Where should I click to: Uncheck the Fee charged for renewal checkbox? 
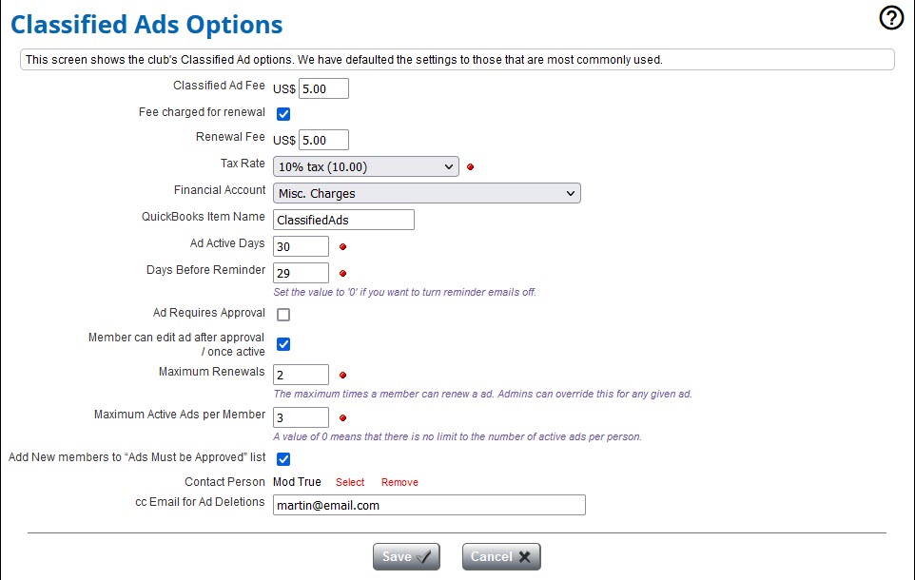(283, 114)
